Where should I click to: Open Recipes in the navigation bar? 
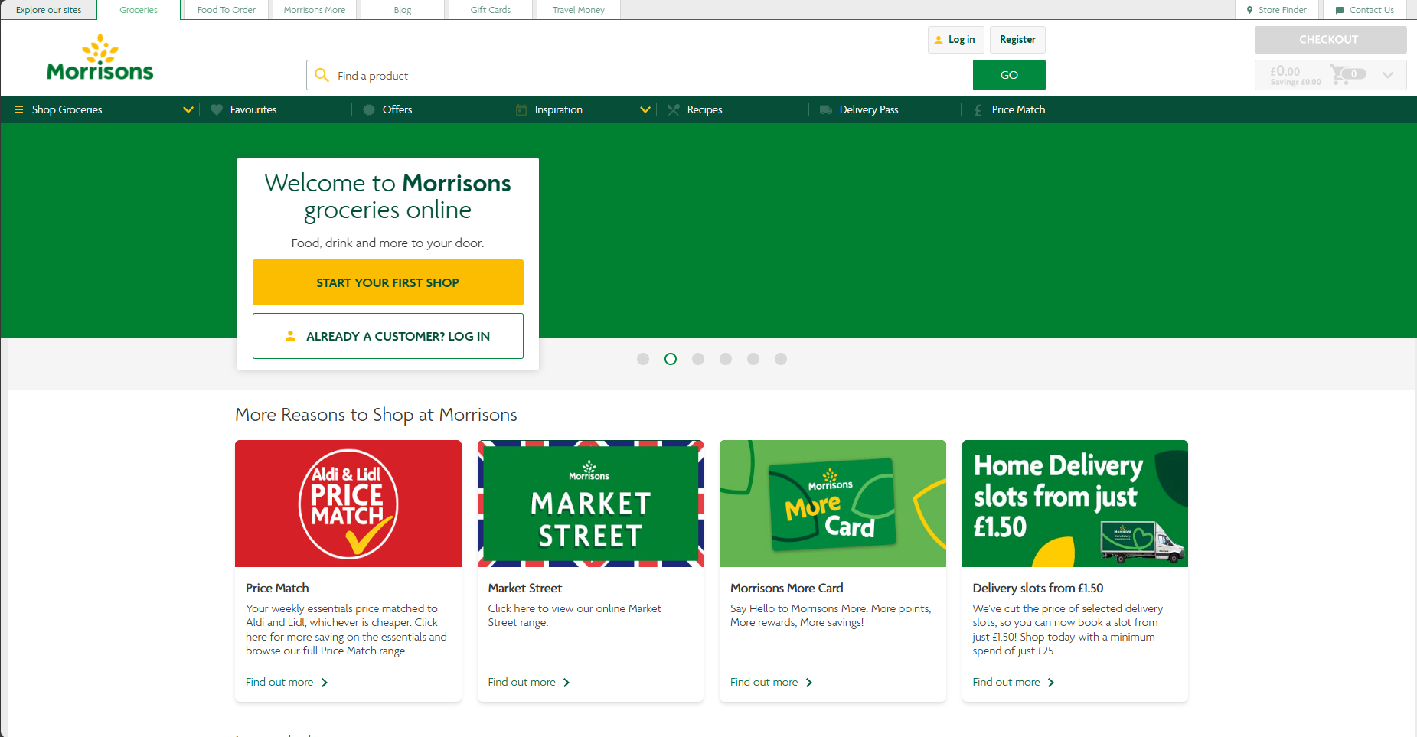pos(705,109)
